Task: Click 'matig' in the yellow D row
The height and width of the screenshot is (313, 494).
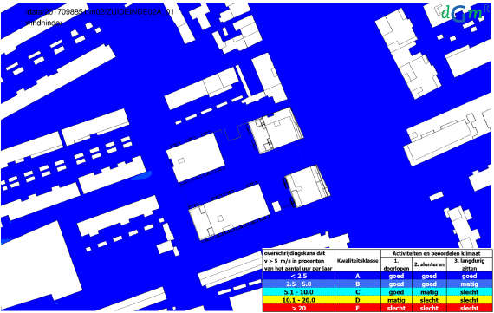Action: click(396, 300)
